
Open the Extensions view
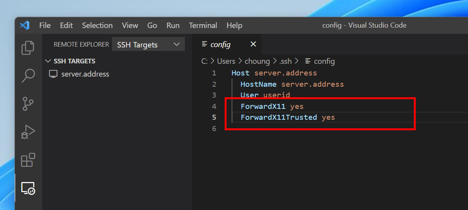pos(28,160)
